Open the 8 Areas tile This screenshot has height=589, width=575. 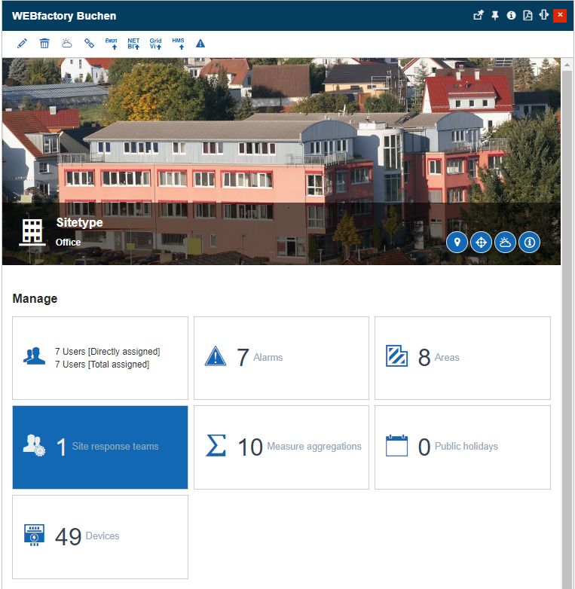point(462,358)
